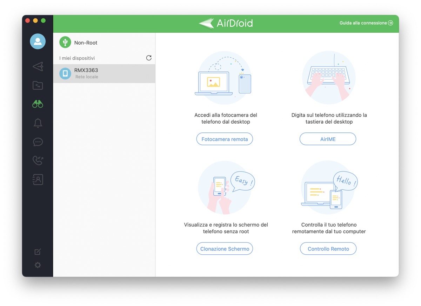Open the compose pencil icon
This screenshot has width=421, height=306.
38,252
